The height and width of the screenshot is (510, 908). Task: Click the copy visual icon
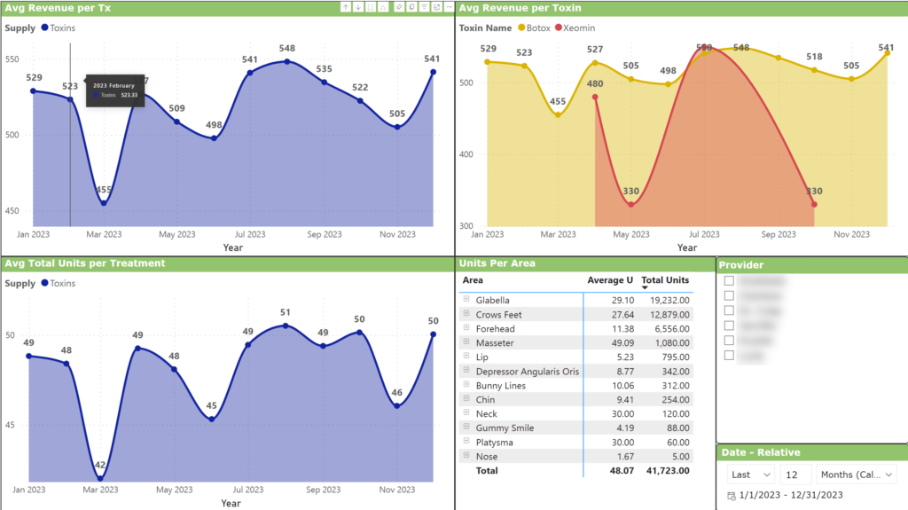pyautogui.click(x=411, y=7)
